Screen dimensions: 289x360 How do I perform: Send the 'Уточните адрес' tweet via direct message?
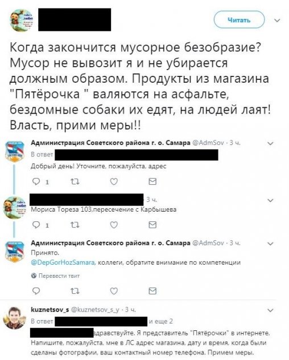click(152, 181)
